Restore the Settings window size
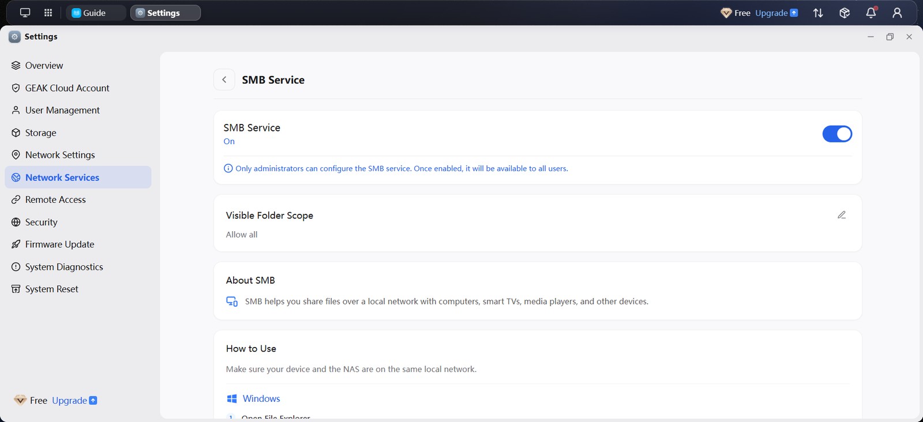 pos(890,36)
